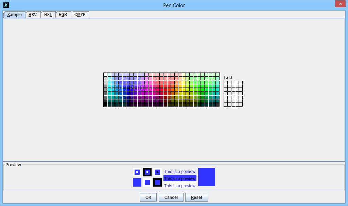This screenshot has height=206, width=348.
Task: Click the 'Last' label
Action: 228,77
